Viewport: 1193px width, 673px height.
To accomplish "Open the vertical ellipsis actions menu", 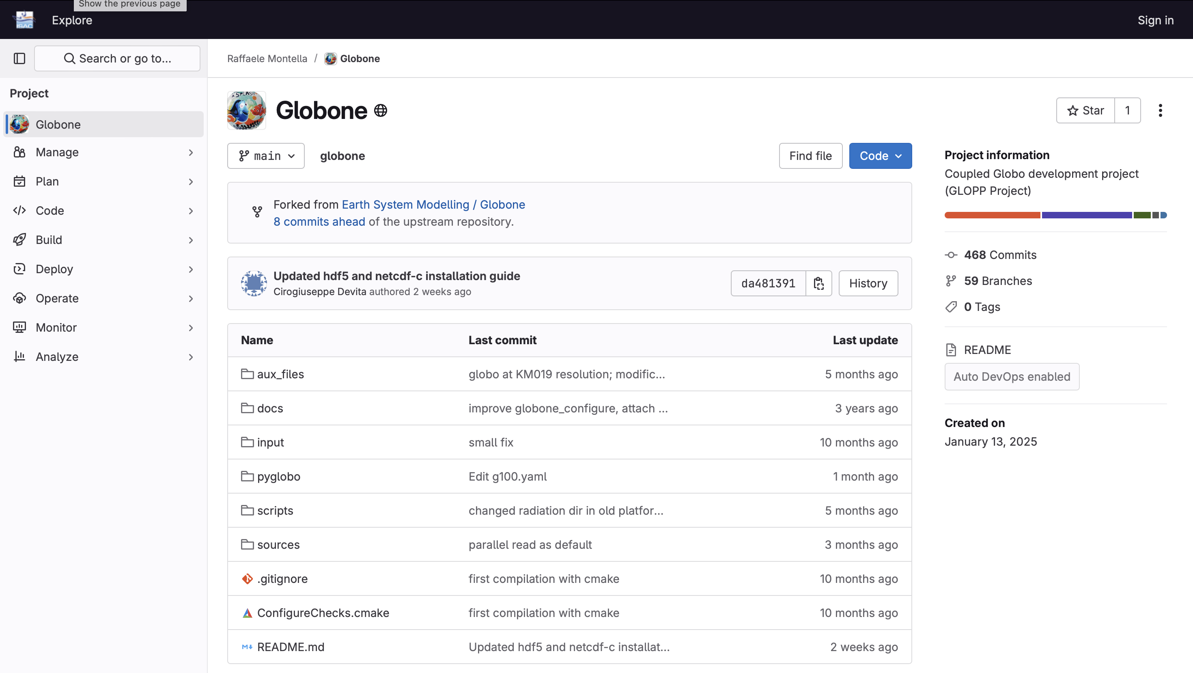I will coord(1160,110).
